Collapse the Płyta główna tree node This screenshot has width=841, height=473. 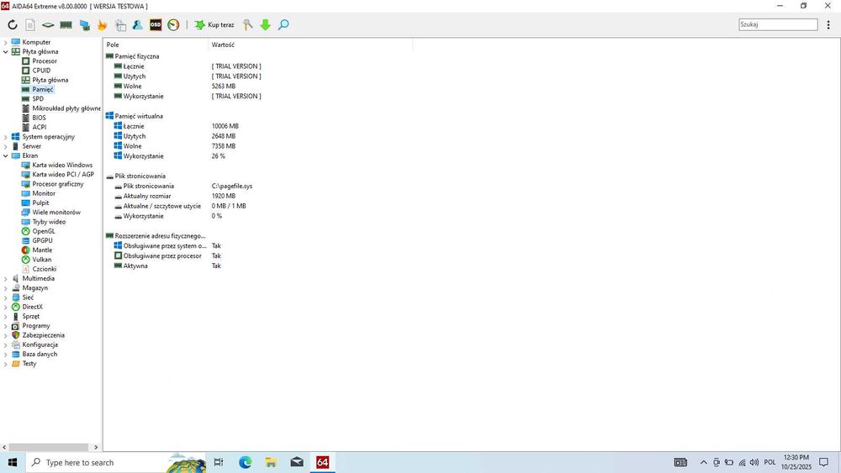(x=5, y=52)
